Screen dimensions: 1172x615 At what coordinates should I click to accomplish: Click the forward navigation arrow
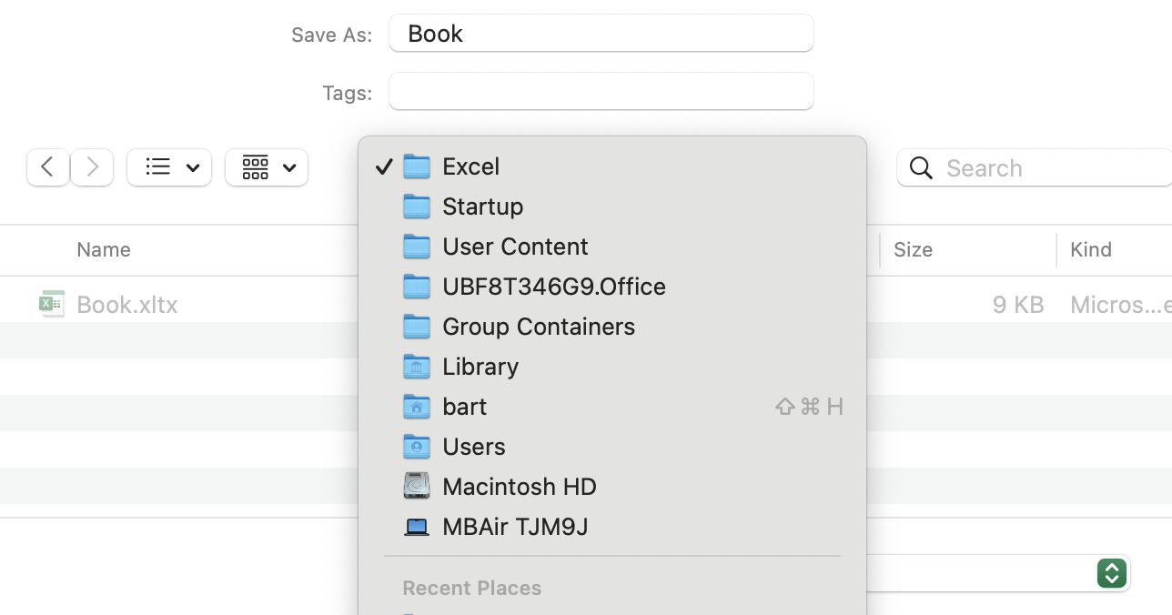coord(92,167)
